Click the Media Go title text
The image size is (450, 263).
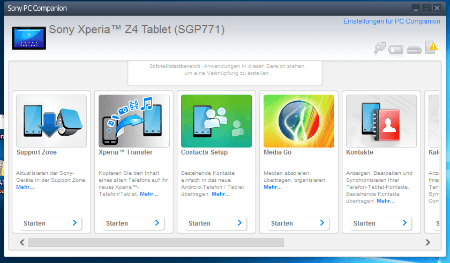coord(277,152)
